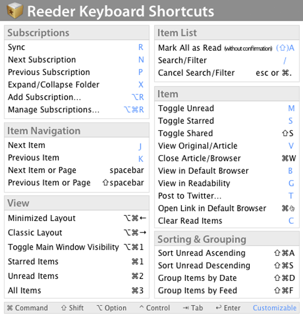Click the Reeder box icon in the header
The width and height of the screenshot is (303, 317).
click(15, 11)
